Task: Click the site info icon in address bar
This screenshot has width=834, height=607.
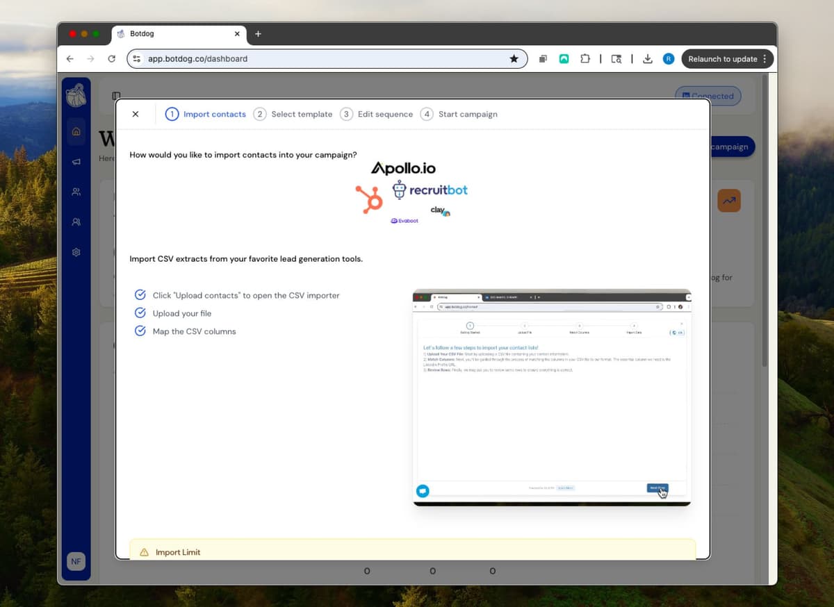Action: click(137, 59)
